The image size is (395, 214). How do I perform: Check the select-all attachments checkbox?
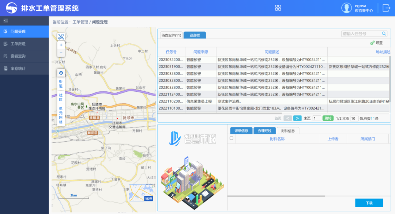pos(231,138)
